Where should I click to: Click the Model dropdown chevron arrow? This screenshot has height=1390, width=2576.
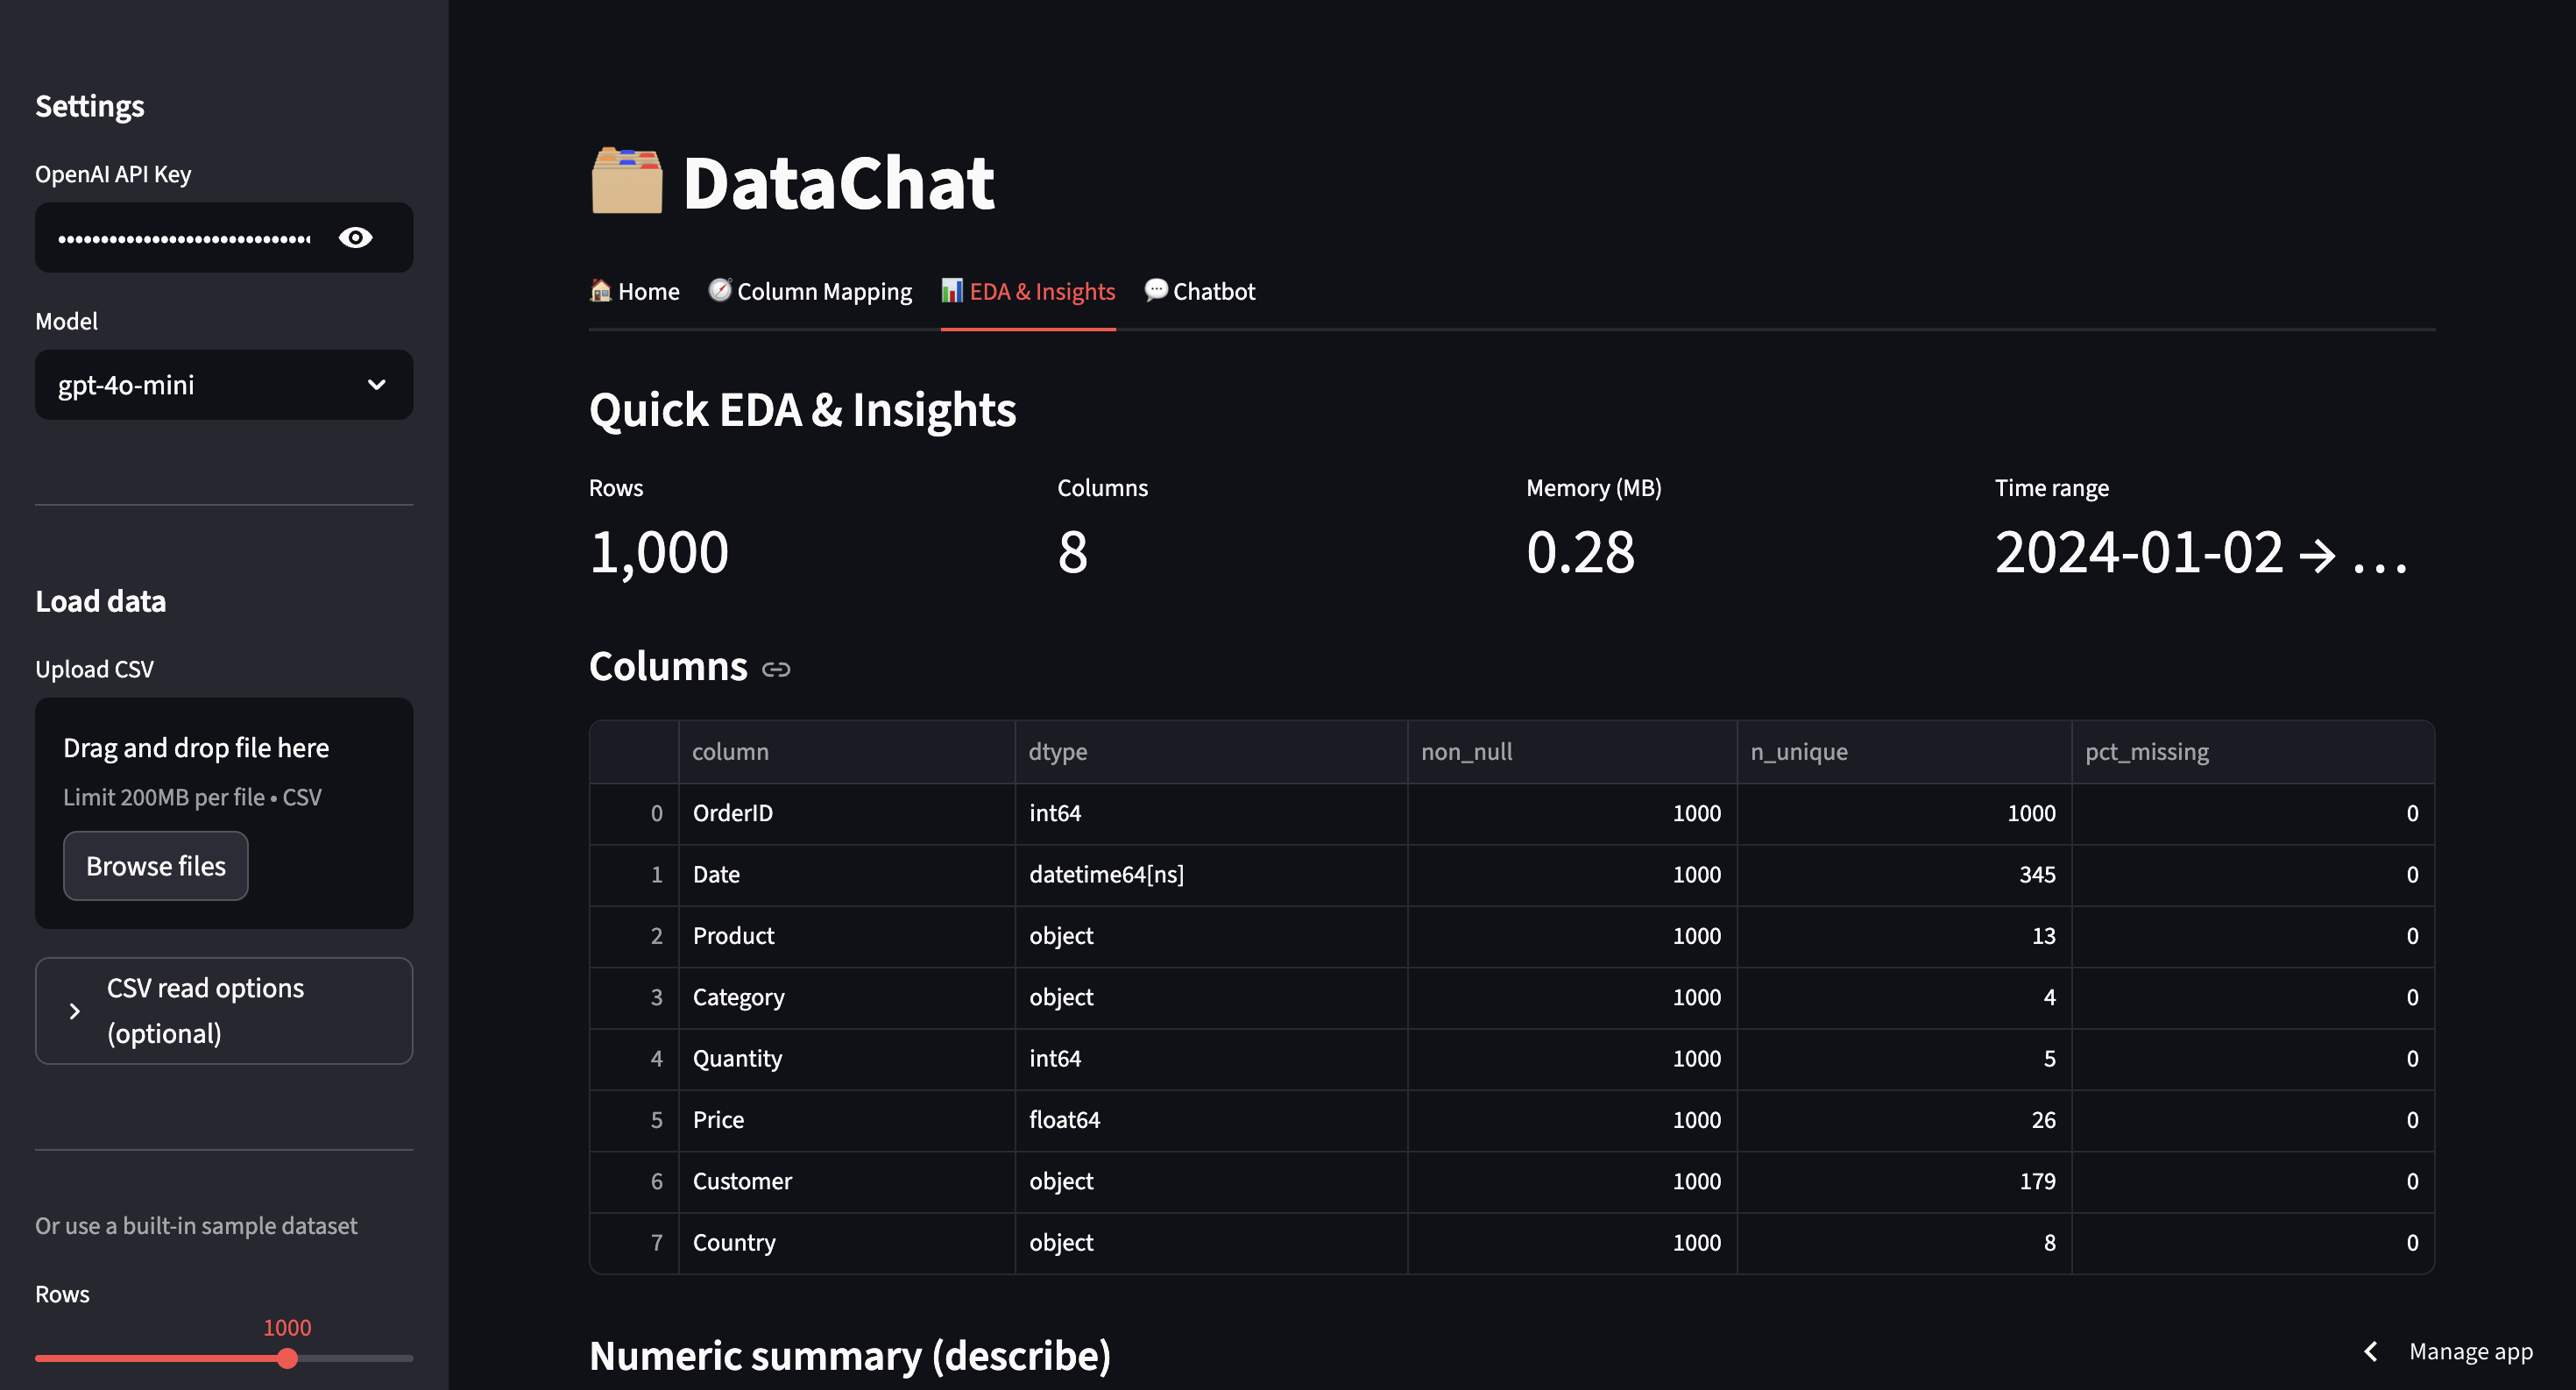click(x=376, y=385)
